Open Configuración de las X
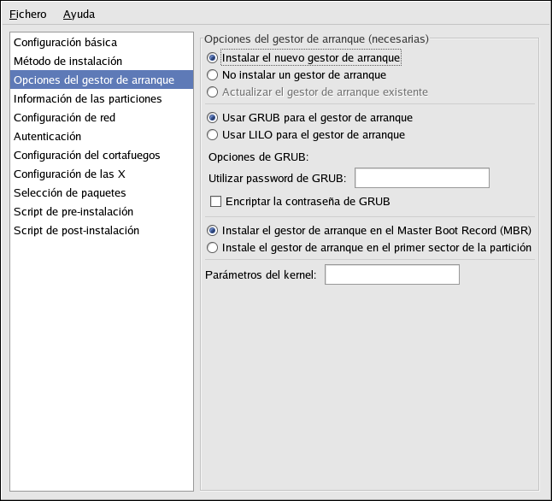The image size is (552, 501). pyautogui.click(x=69, y=174)
